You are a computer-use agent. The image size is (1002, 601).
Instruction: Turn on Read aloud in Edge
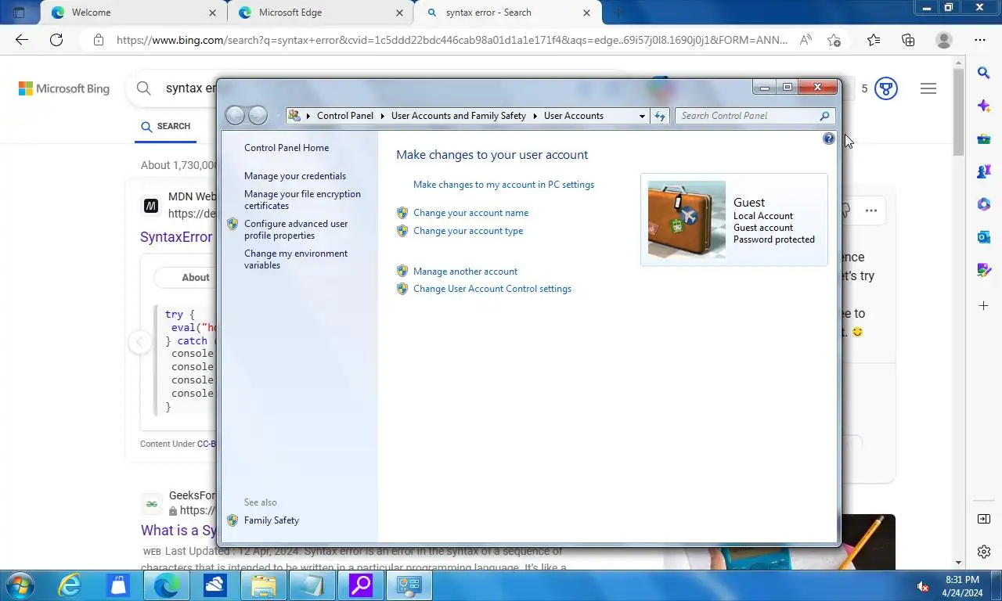pos(806,40)
